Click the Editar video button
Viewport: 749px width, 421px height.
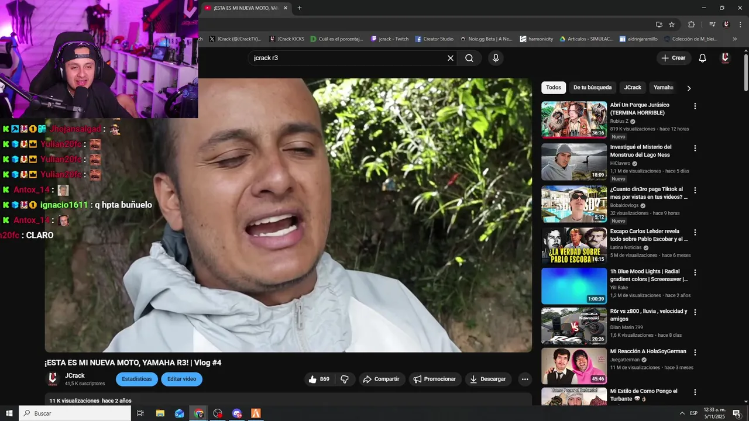181,379
